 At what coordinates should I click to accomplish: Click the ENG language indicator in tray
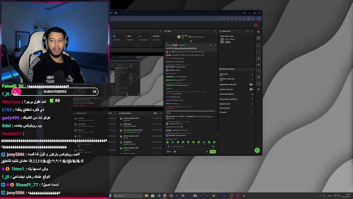(330, 196)
